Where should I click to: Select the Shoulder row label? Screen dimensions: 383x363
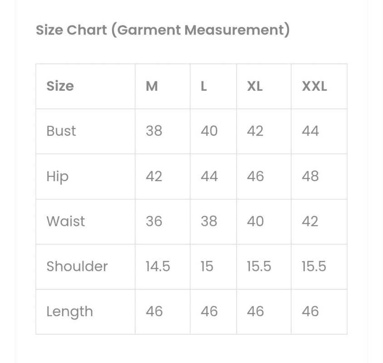[77, 266]
